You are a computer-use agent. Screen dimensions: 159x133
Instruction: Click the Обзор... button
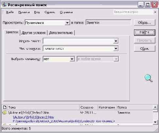(x=145, y=23)
